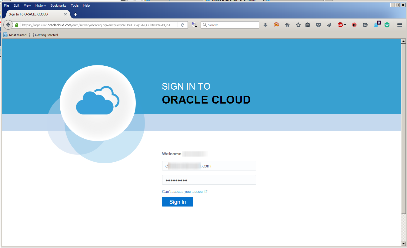Click the red round extension icon after ABP
The width and height of the screenshot is (407, 248).
(x=354, y=25)
